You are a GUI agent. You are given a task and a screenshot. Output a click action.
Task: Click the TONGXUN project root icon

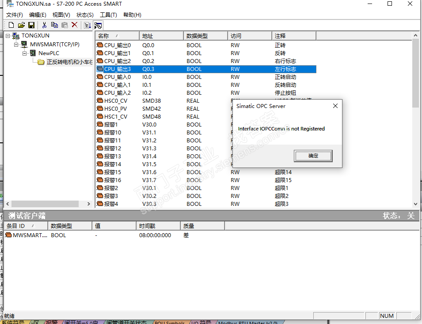point(16,36)
